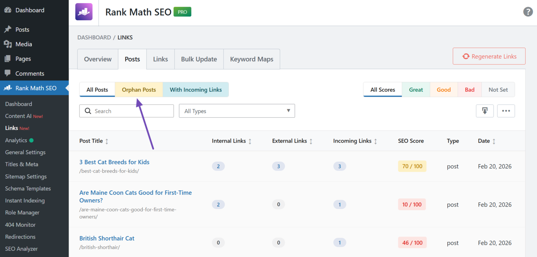Sort by Incoming Links arrow icon

click(x=376, y=141)
